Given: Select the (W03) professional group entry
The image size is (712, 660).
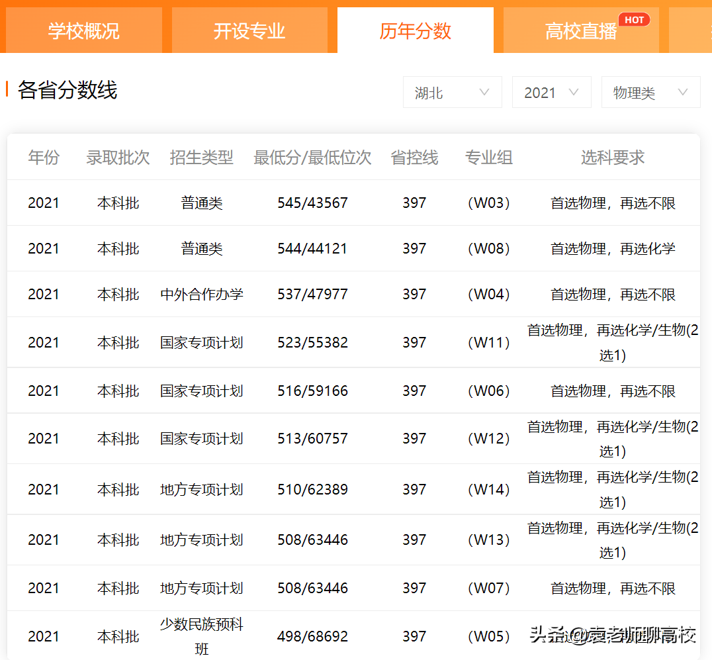Looking at the screenshot, I should point(488,203).
